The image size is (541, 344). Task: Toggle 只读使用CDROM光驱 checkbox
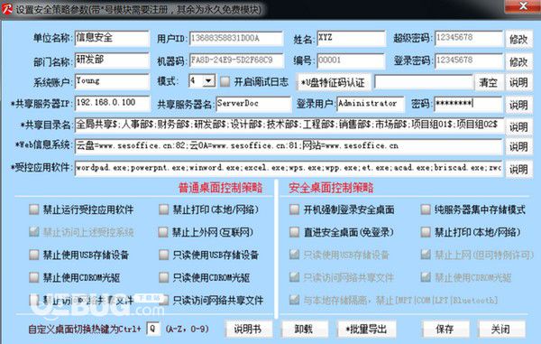pos(163,277)
